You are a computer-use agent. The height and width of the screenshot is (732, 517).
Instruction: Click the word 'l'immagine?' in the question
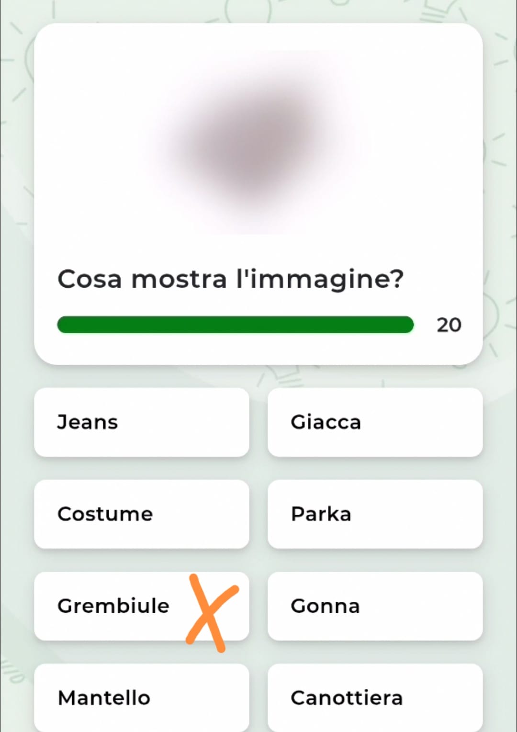[320, 280]
